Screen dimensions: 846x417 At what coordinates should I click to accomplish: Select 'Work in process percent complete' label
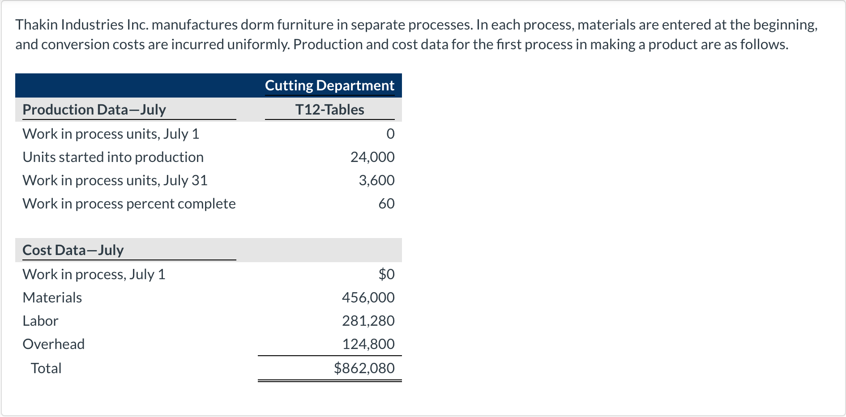coord(129,204)
